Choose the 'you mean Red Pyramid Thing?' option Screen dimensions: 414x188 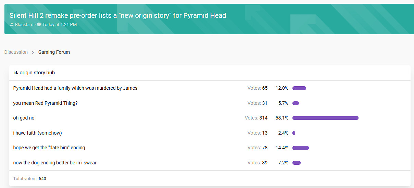coord(46,103)
